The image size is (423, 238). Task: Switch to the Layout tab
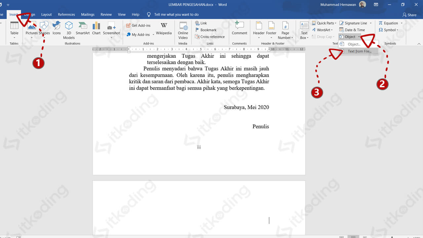(47, 15)
